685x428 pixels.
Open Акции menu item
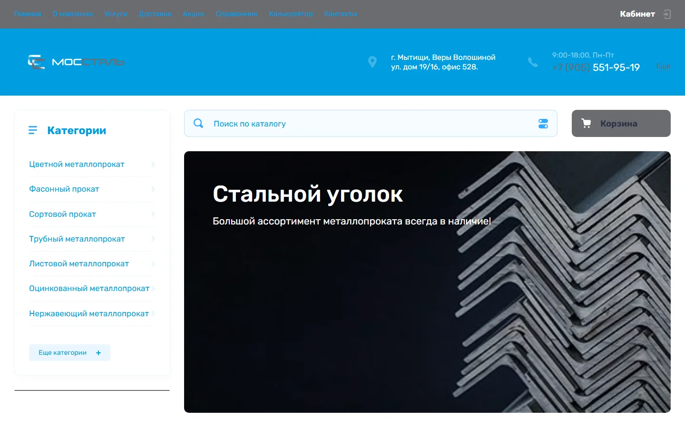click(x=194, y=14)
